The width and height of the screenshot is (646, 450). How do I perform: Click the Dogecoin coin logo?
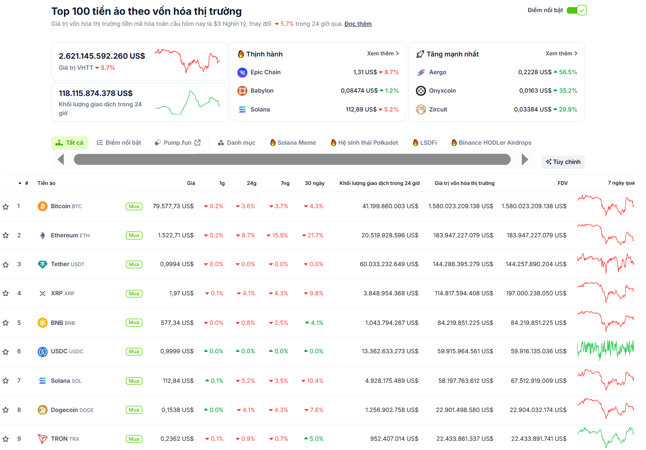[x=42, y=410]
